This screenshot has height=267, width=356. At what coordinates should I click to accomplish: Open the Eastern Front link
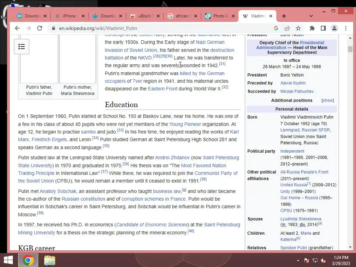[x=163, y=89]
